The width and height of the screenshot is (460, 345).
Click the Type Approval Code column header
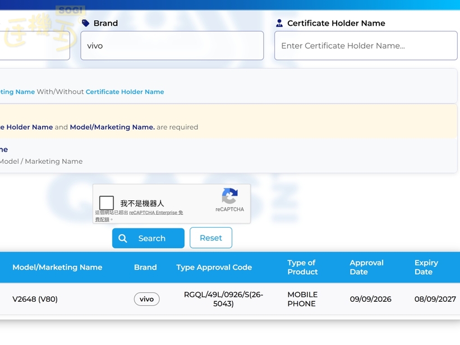(214, 267)
